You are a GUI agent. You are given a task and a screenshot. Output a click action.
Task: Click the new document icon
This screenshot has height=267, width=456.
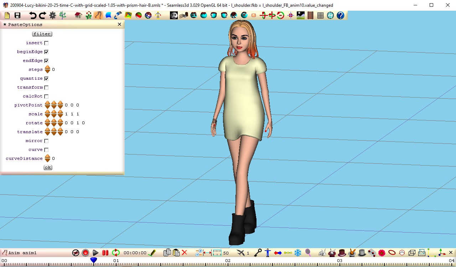(x=6, y=15)
